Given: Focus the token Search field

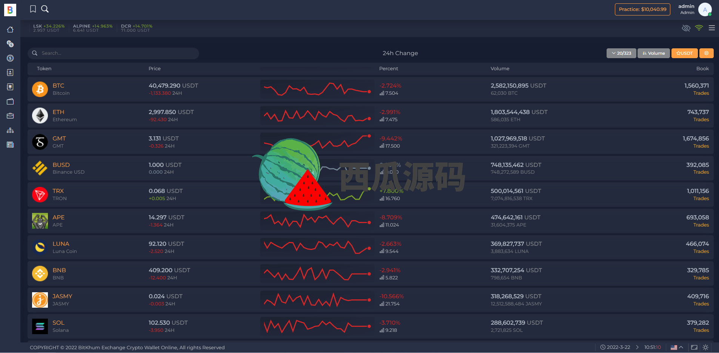Looking at the screenshot, I should pos(113,53).
